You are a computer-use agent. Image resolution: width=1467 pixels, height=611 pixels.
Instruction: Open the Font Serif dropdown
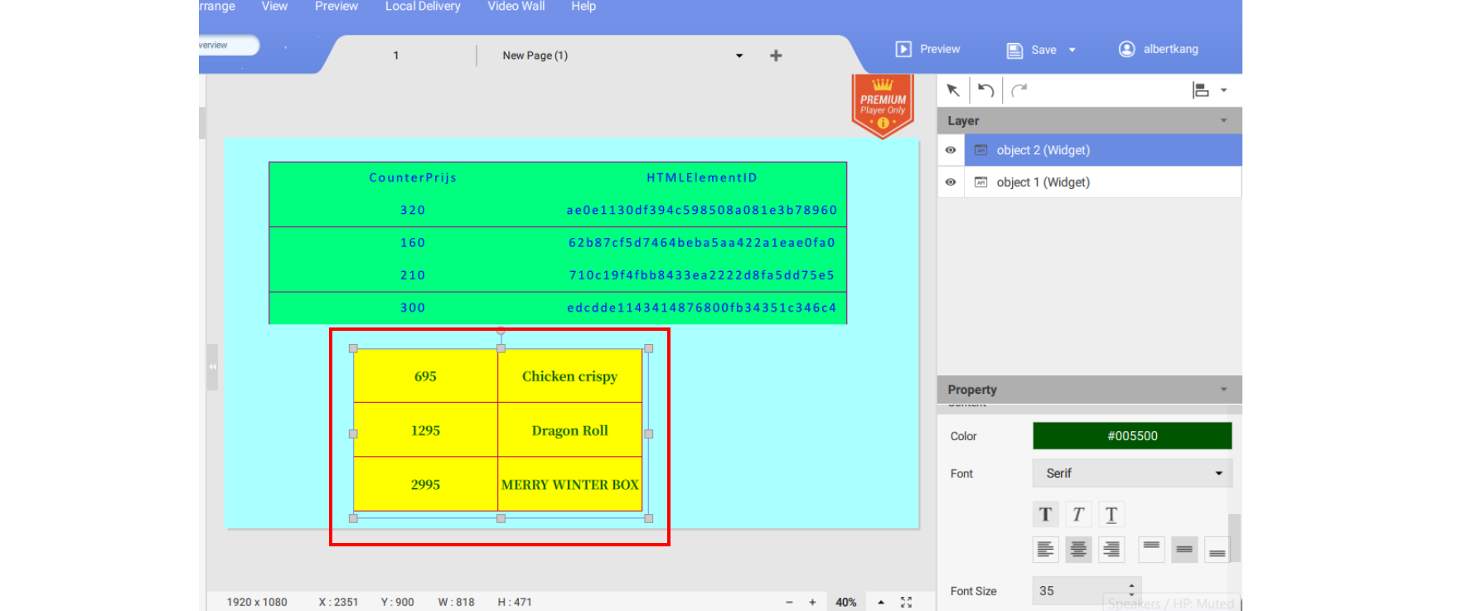click(x=1132, y=473)
